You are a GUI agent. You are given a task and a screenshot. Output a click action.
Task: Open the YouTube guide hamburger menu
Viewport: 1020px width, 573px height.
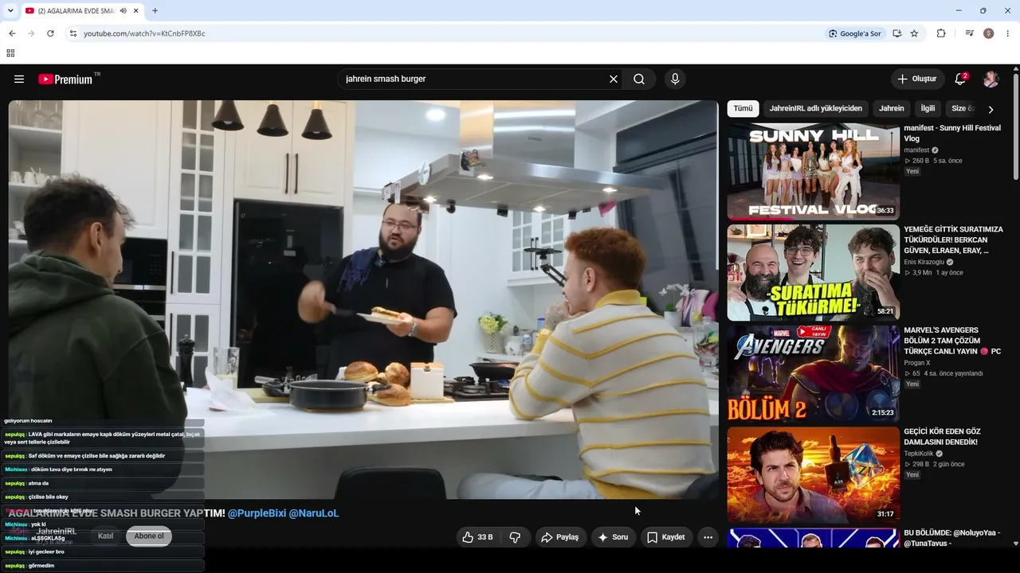click(19, 79)
